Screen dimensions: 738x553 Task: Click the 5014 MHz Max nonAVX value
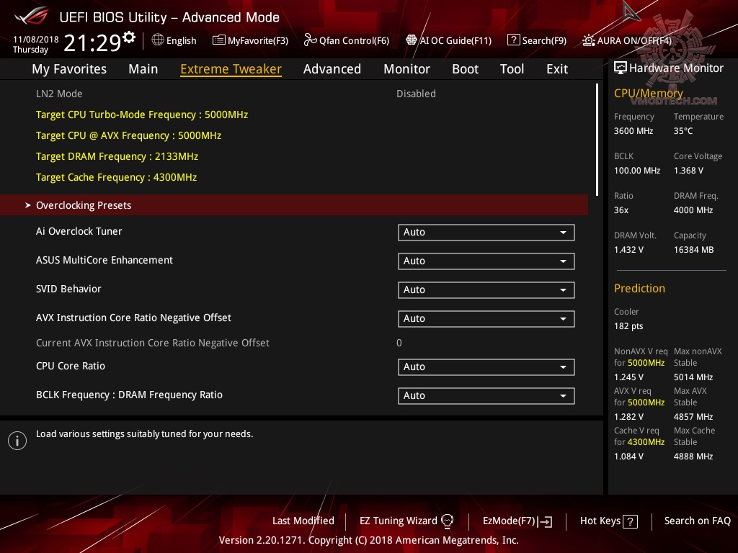[x=693, y=377]
